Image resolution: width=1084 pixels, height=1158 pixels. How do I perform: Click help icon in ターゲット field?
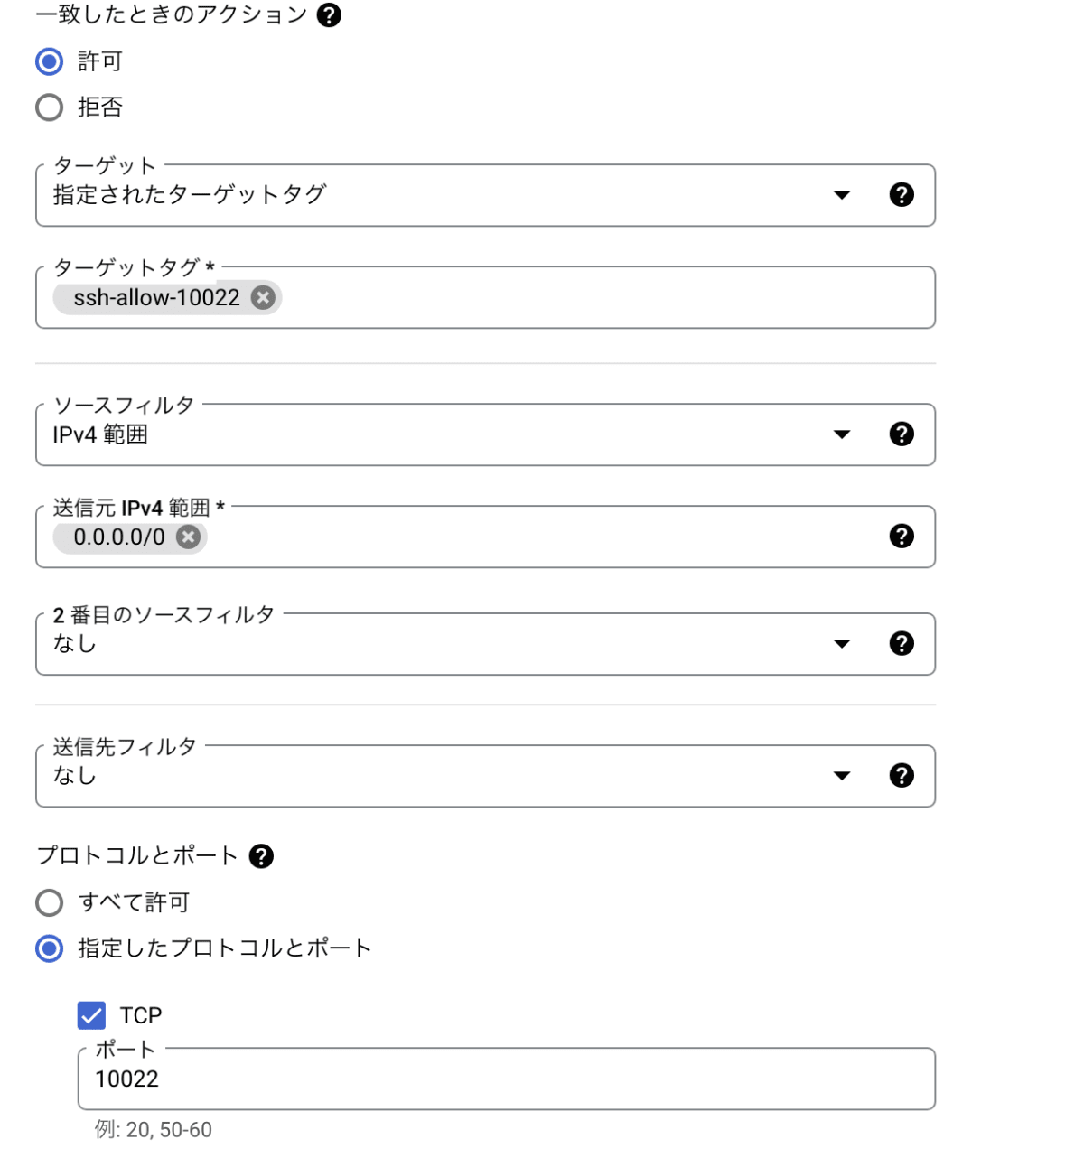click(x=902, y=194)
